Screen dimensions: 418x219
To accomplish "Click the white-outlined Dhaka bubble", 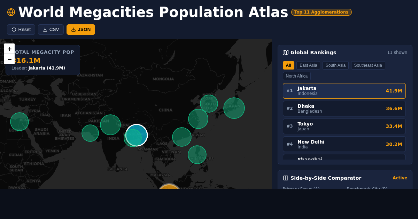I will tap(137, 135).
